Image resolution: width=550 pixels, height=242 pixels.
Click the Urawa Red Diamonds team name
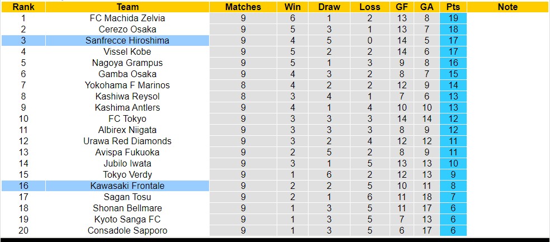(127, 141)
